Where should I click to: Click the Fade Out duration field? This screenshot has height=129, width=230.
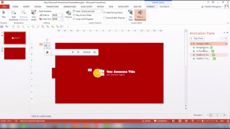pos(56,19)
